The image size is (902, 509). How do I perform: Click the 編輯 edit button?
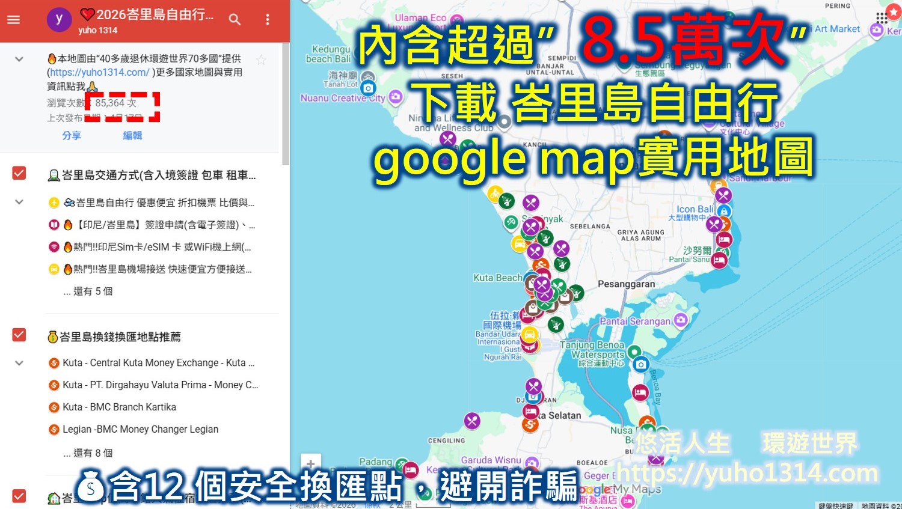pos(132,136)
